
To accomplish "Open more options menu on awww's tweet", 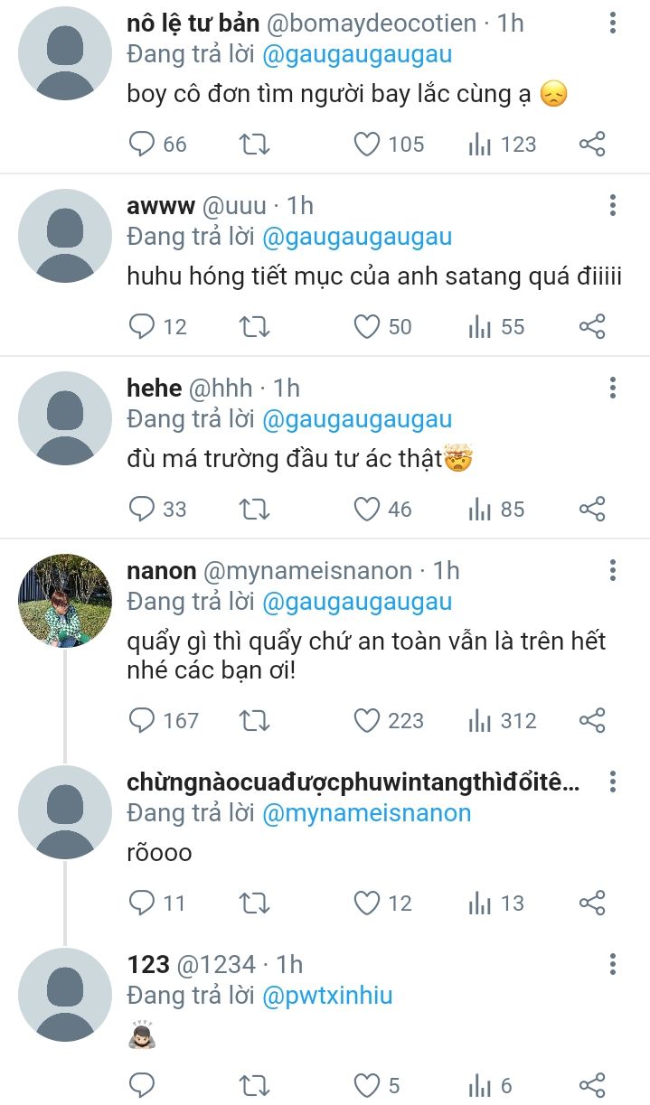I will (x=613, y=206).
